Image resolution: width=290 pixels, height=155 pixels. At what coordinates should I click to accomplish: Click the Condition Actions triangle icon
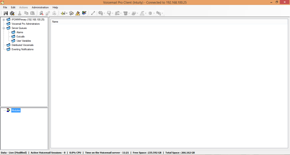point(142,13)
